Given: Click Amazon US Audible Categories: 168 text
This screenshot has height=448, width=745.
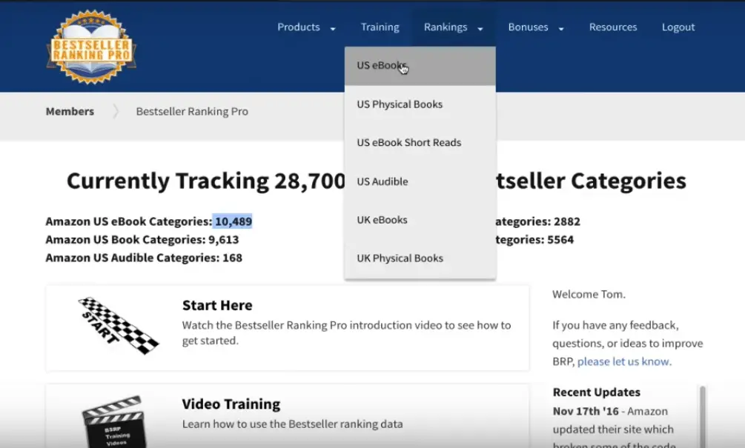Looking at the screenshot, I should pos(144,258).
